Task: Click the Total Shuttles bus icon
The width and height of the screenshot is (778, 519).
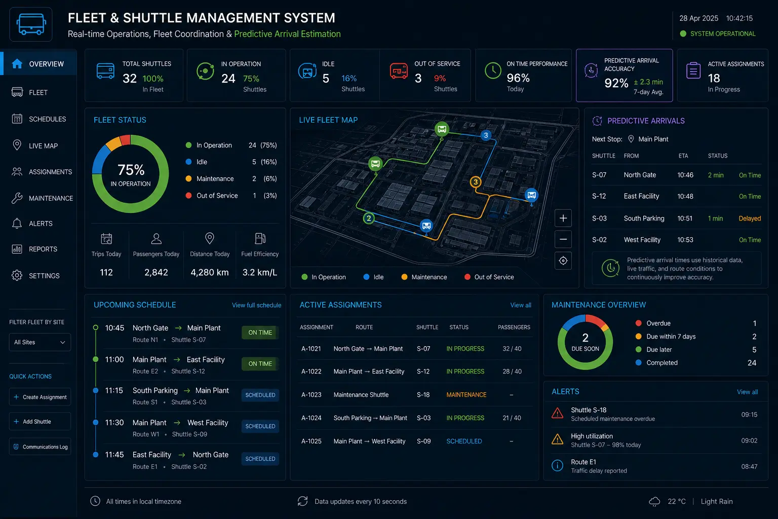Action: (x=105, y=71)
